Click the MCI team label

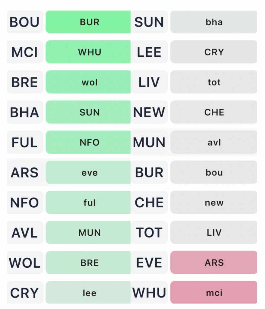[x=25, y=52]
